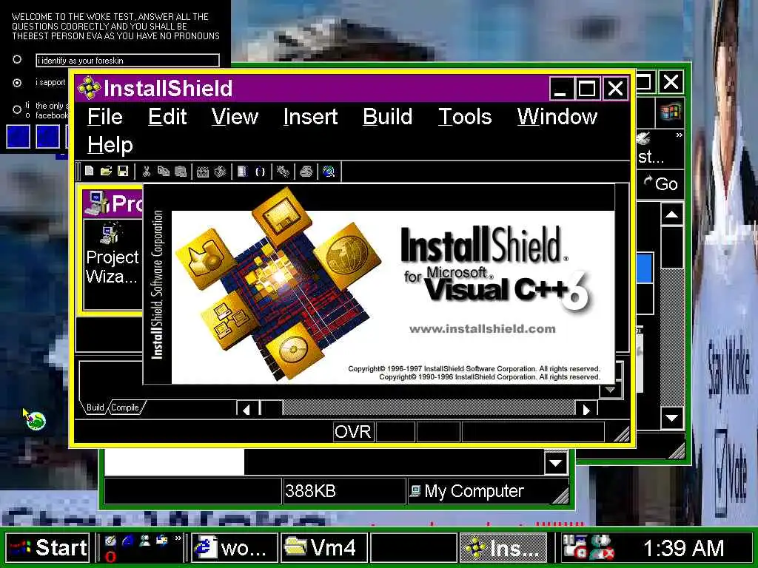Viewport: 758px width, 568px height.
Task: Switch to the Vm4 folder taskbar button
Action: 324,548
